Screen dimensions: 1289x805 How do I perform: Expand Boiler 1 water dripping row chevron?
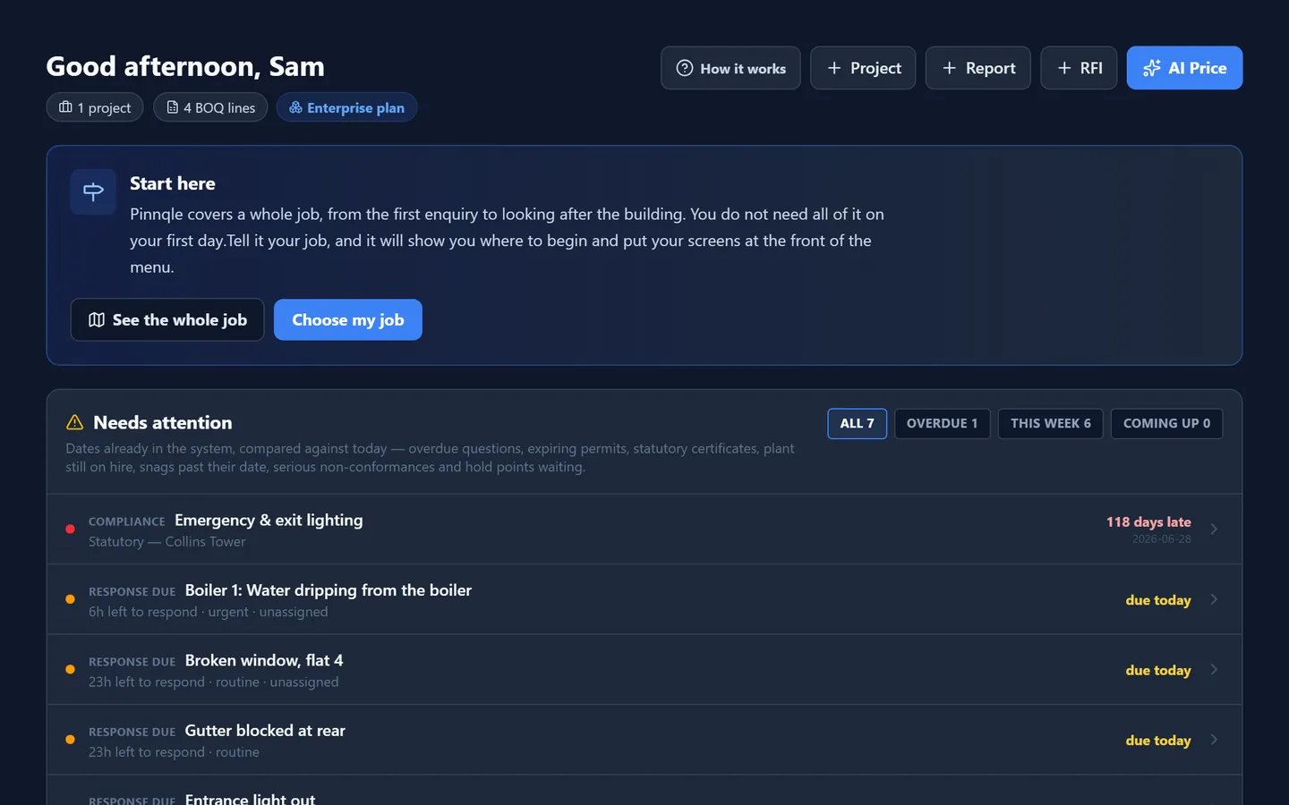pos(1214,599)
